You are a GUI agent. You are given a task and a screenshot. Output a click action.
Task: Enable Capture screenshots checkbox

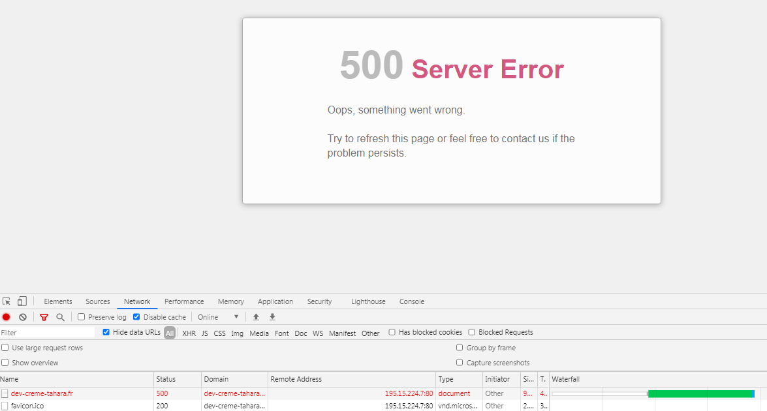[460, 363]
